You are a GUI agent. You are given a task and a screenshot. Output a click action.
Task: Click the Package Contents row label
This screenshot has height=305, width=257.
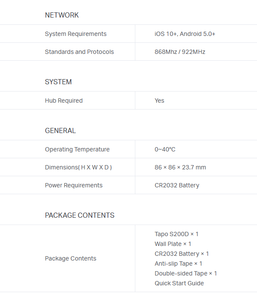tap(70, 258)
